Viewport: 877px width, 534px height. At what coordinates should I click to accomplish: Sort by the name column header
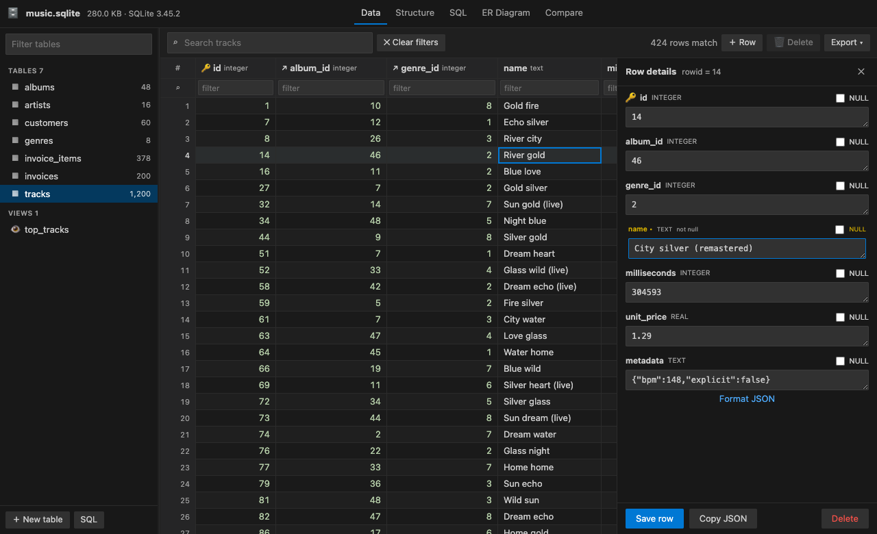(549, 68)
